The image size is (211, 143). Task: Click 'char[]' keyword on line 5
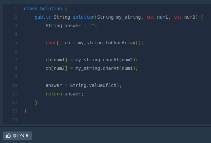point(54,43)
